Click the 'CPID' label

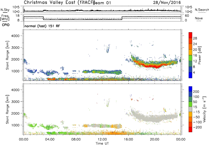click(x=6, y=25)
